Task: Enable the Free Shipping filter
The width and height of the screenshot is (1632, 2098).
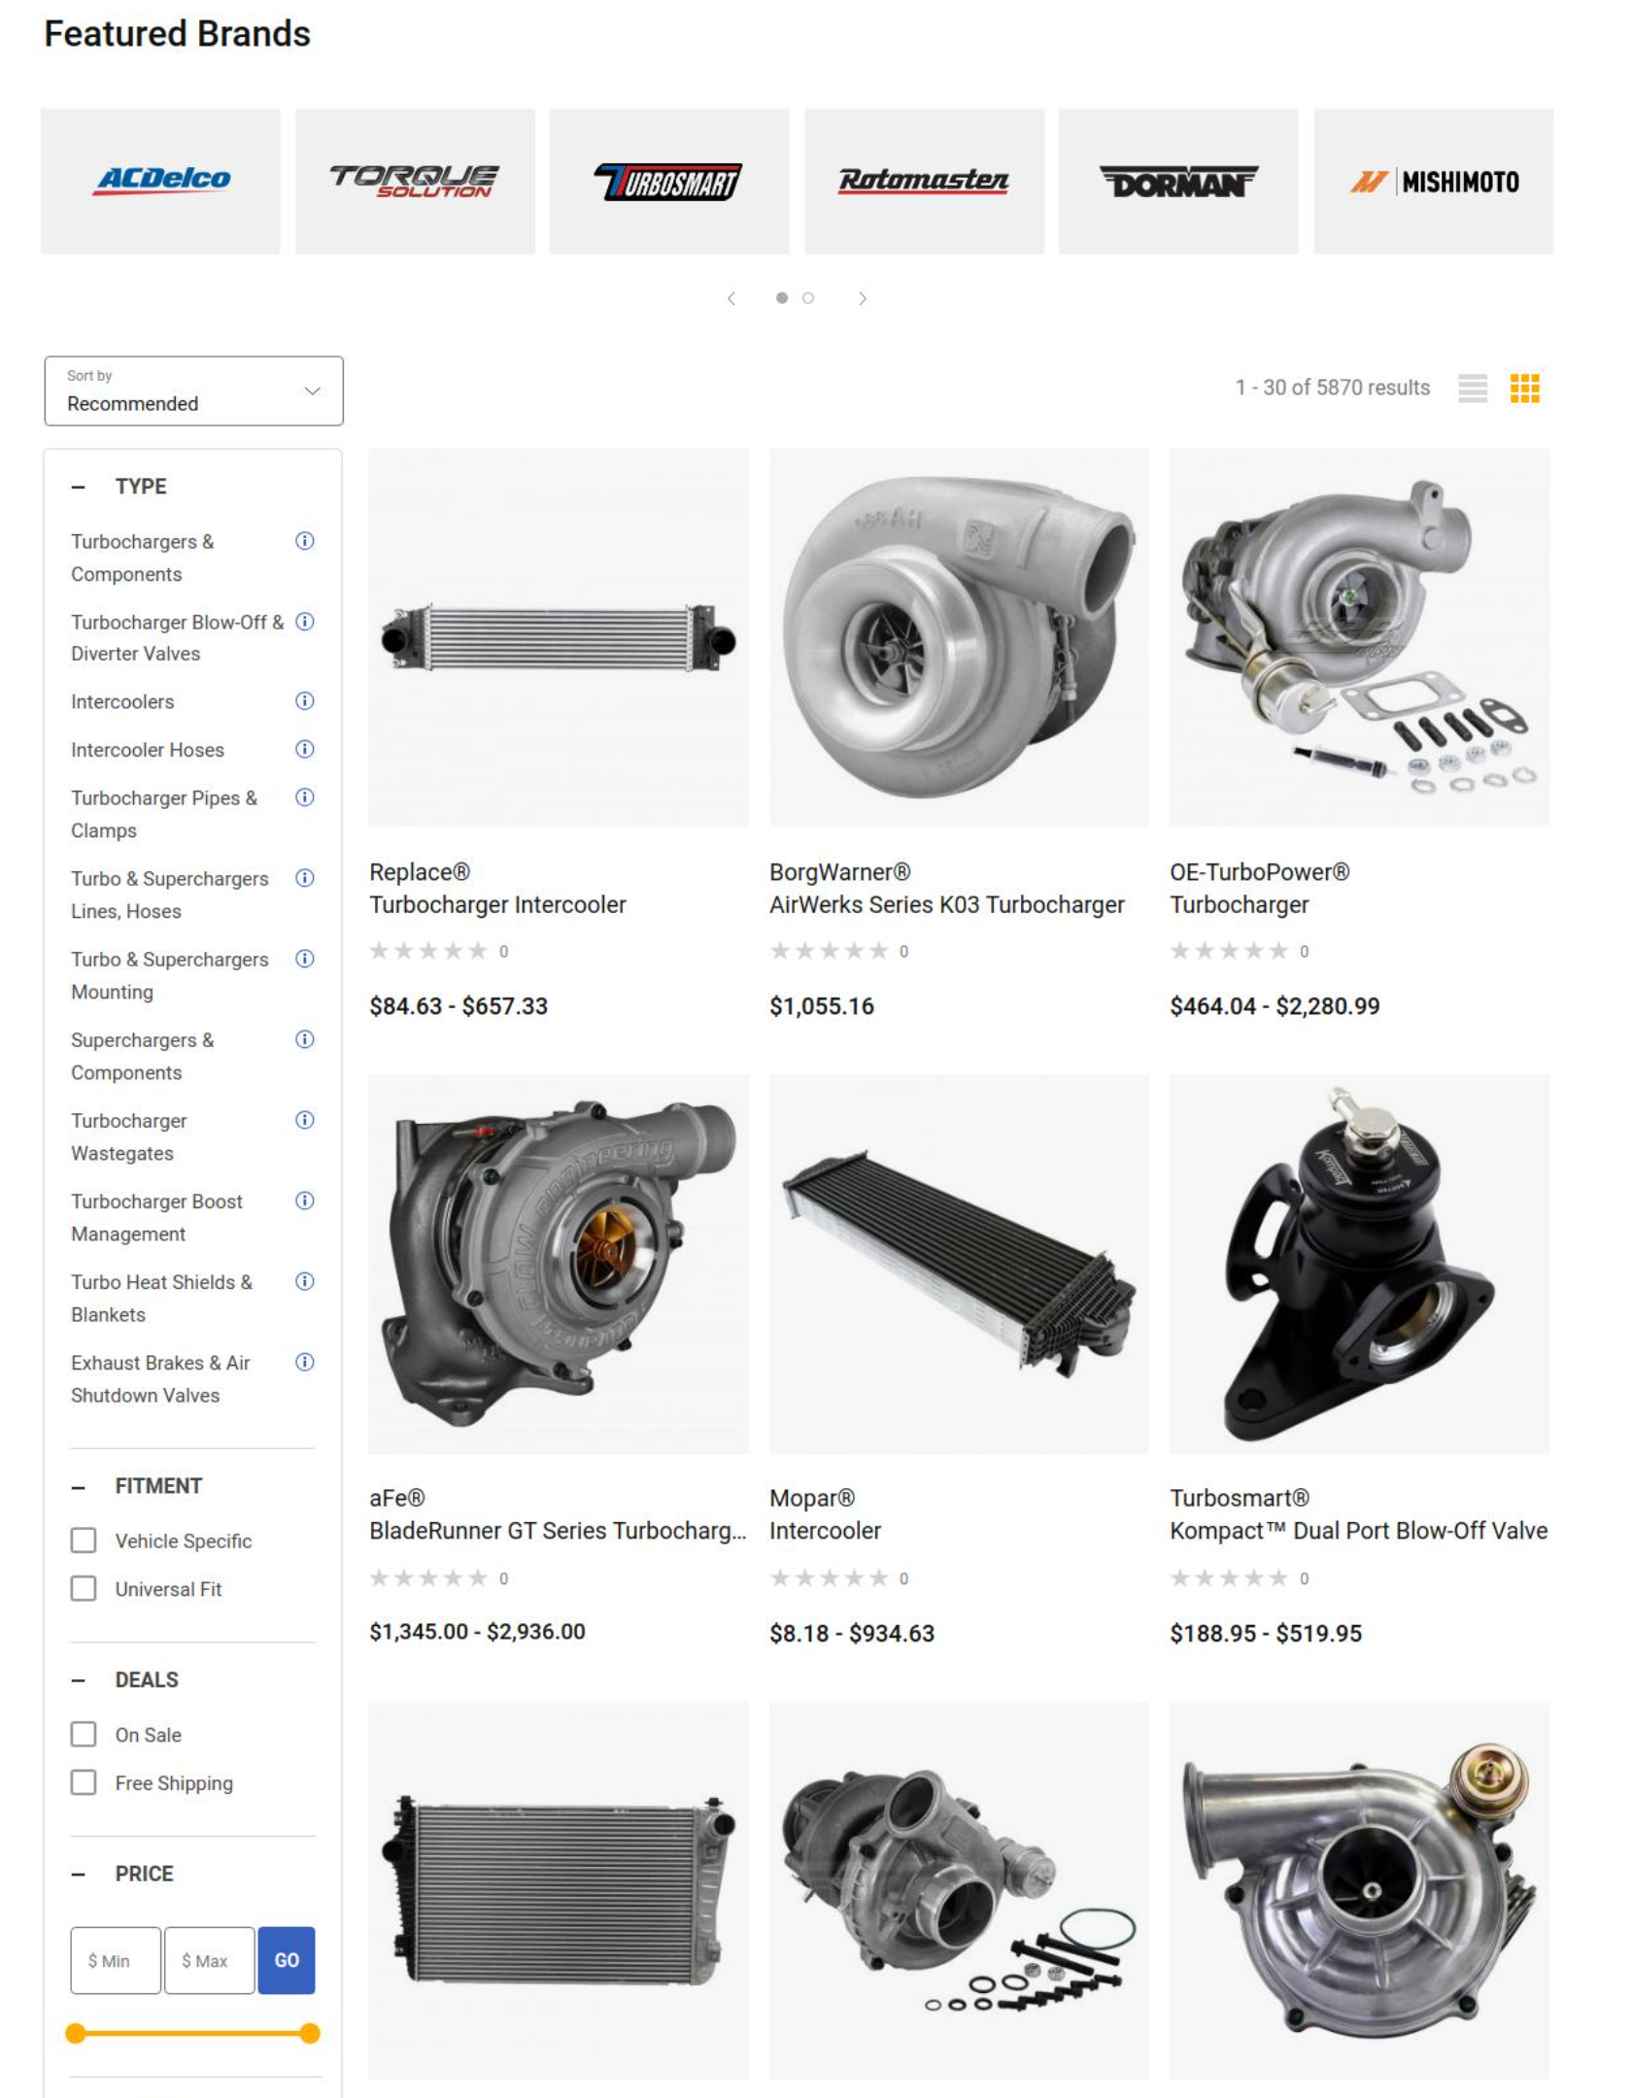Action: (84, 1783)
